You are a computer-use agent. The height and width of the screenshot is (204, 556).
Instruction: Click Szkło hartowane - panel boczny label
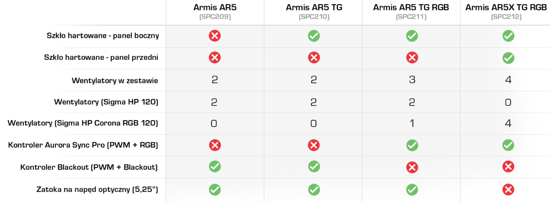coord(103,36)
